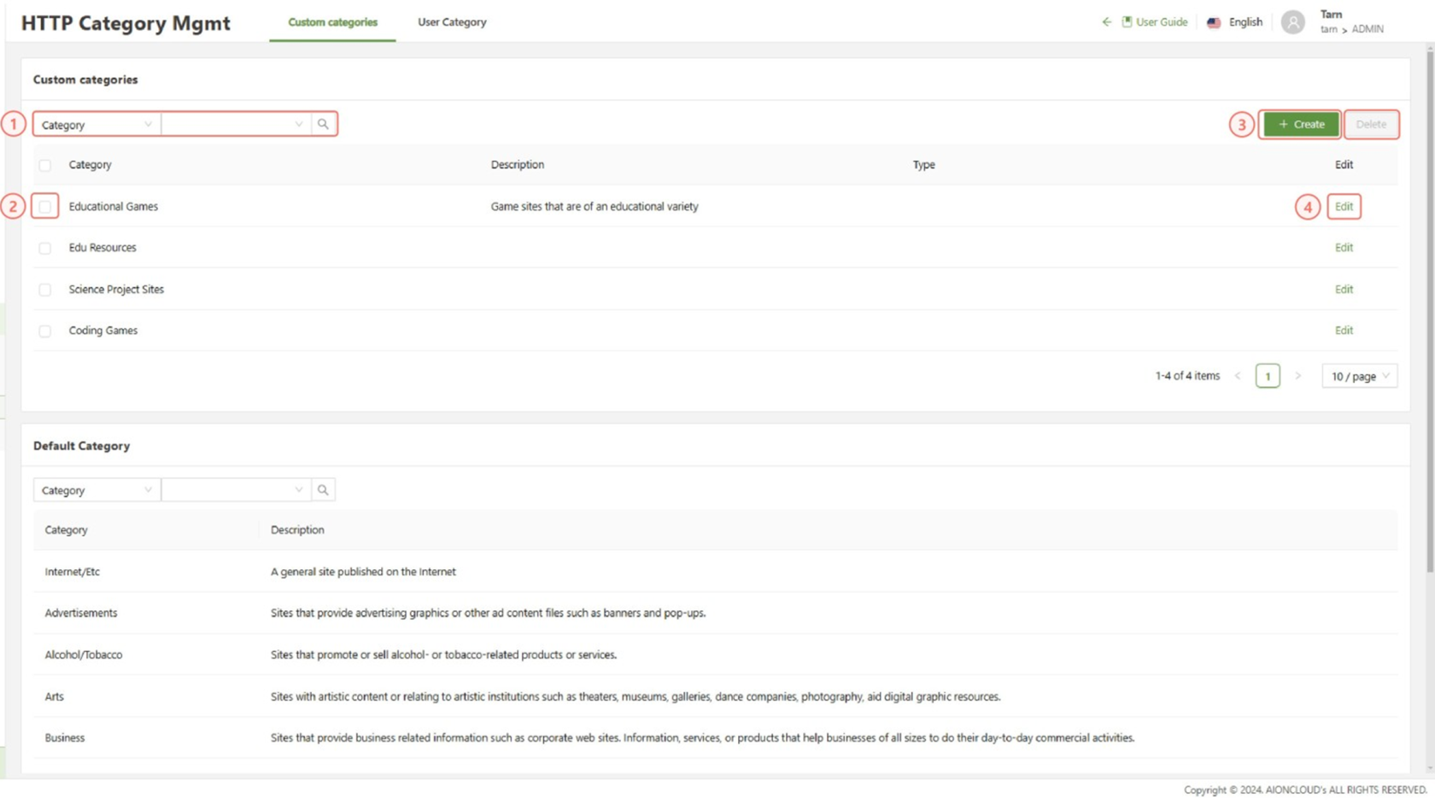The image size is (1435, 805).
Task: Go to next page arrow in pagination
Action: tap(1297, 376)
